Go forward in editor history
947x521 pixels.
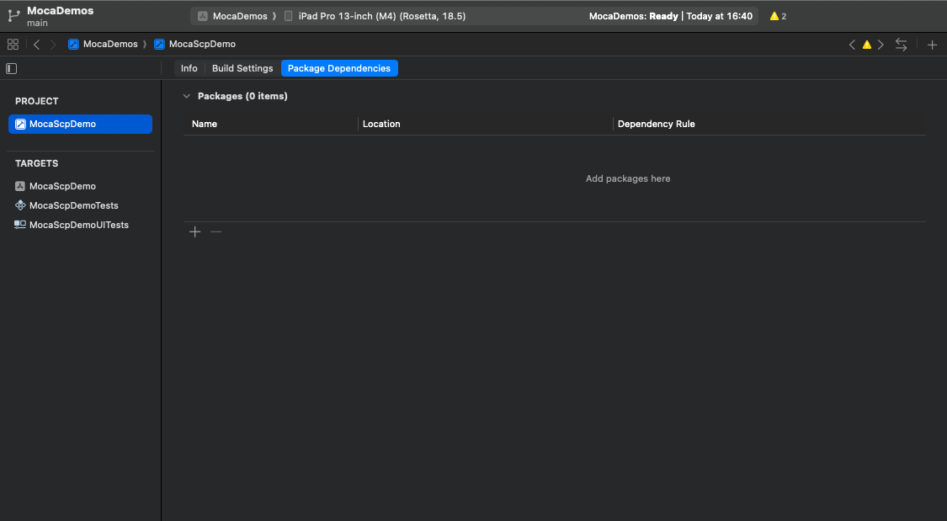coord(53,44)
